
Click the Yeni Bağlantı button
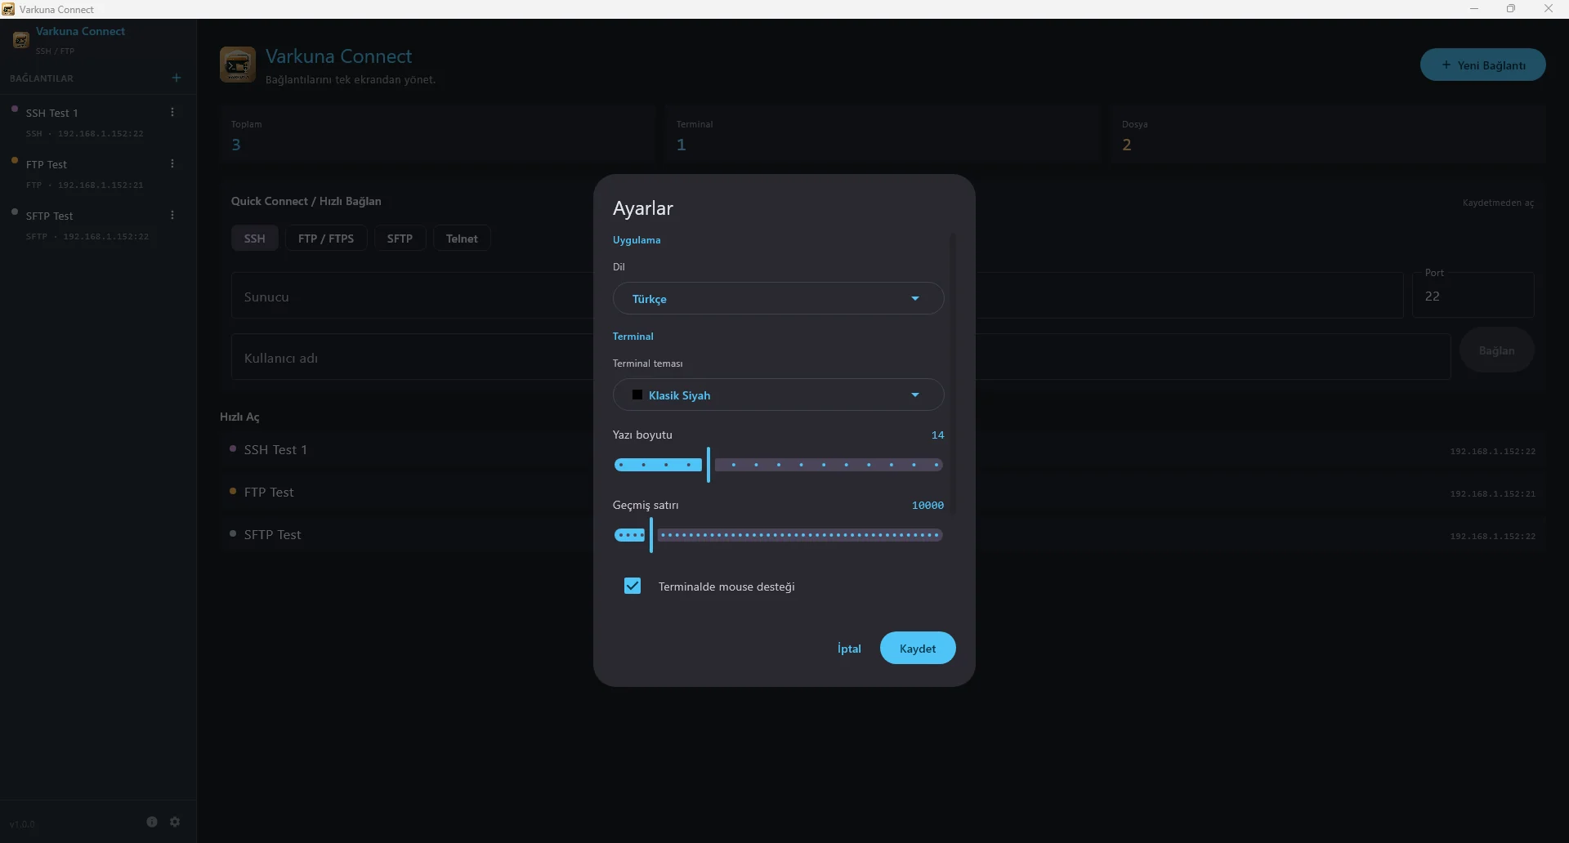point(1482,65)
